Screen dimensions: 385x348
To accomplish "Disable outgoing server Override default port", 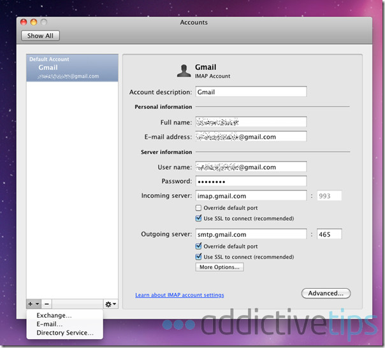I will click(198, 246).
